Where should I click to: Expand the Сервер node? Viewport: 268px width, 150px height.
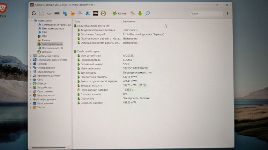click(x=31, y=64)
